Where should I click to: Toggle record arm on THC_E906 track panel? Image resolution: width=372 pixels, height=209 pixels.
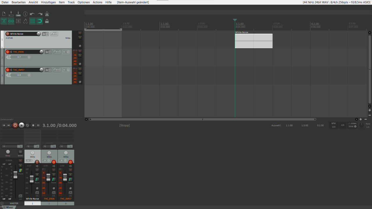pyautogui.click(x=8, y=52)
